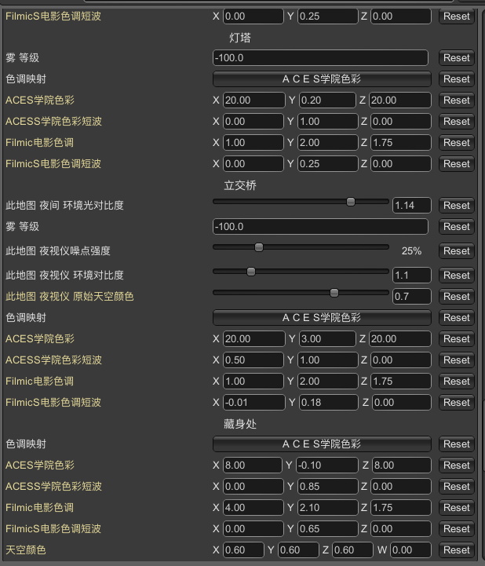Reset 夜视仪 原始天空颜色 setting
The image size is (485, 566).
pyautogui.click(x=457, y=297)
